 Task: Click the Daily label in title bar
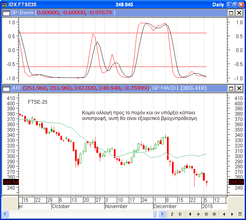tap(218, 5)
